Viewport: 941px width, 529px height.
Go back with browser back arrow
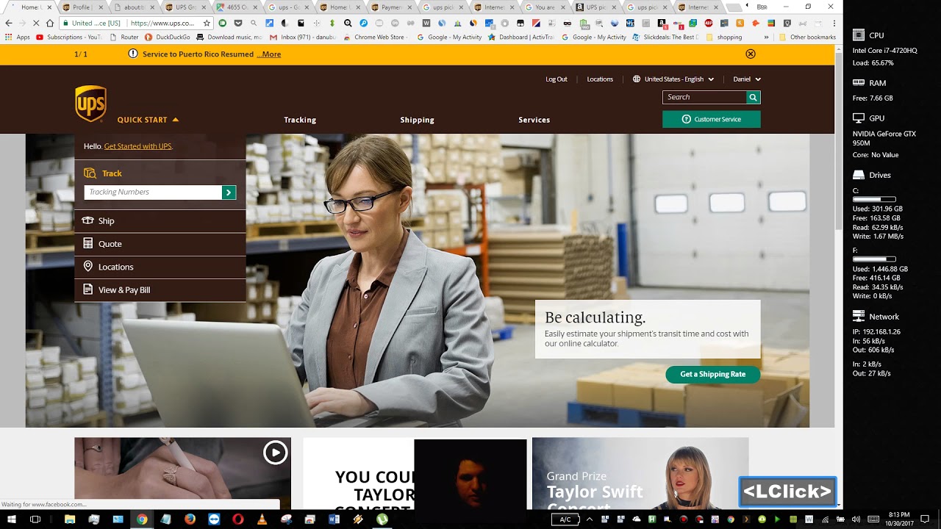pos(9,23)
